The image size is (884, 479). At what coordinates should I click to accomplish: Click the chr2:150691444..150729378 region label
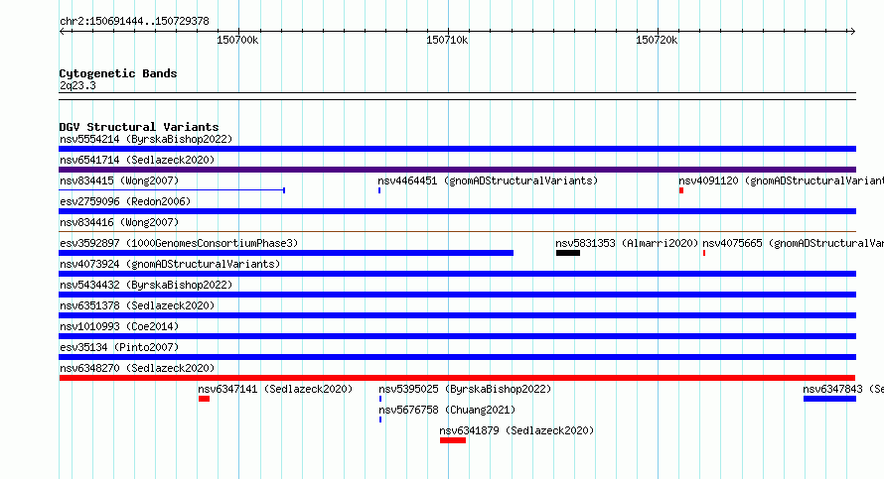pos(134,21)
